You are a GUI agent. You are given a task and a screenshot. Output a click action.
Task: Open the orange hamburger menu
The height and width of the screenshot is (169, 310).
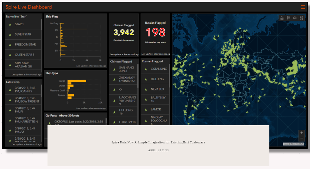(x=303, y=7)
